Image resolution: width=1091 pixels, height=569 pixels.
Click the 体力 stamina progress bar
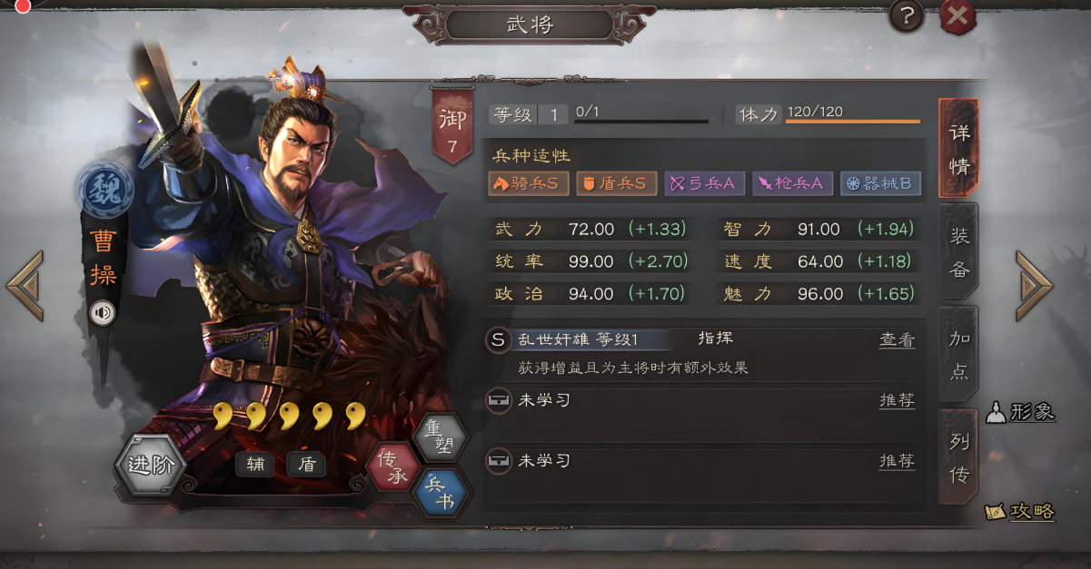click(x=853, y=122)
